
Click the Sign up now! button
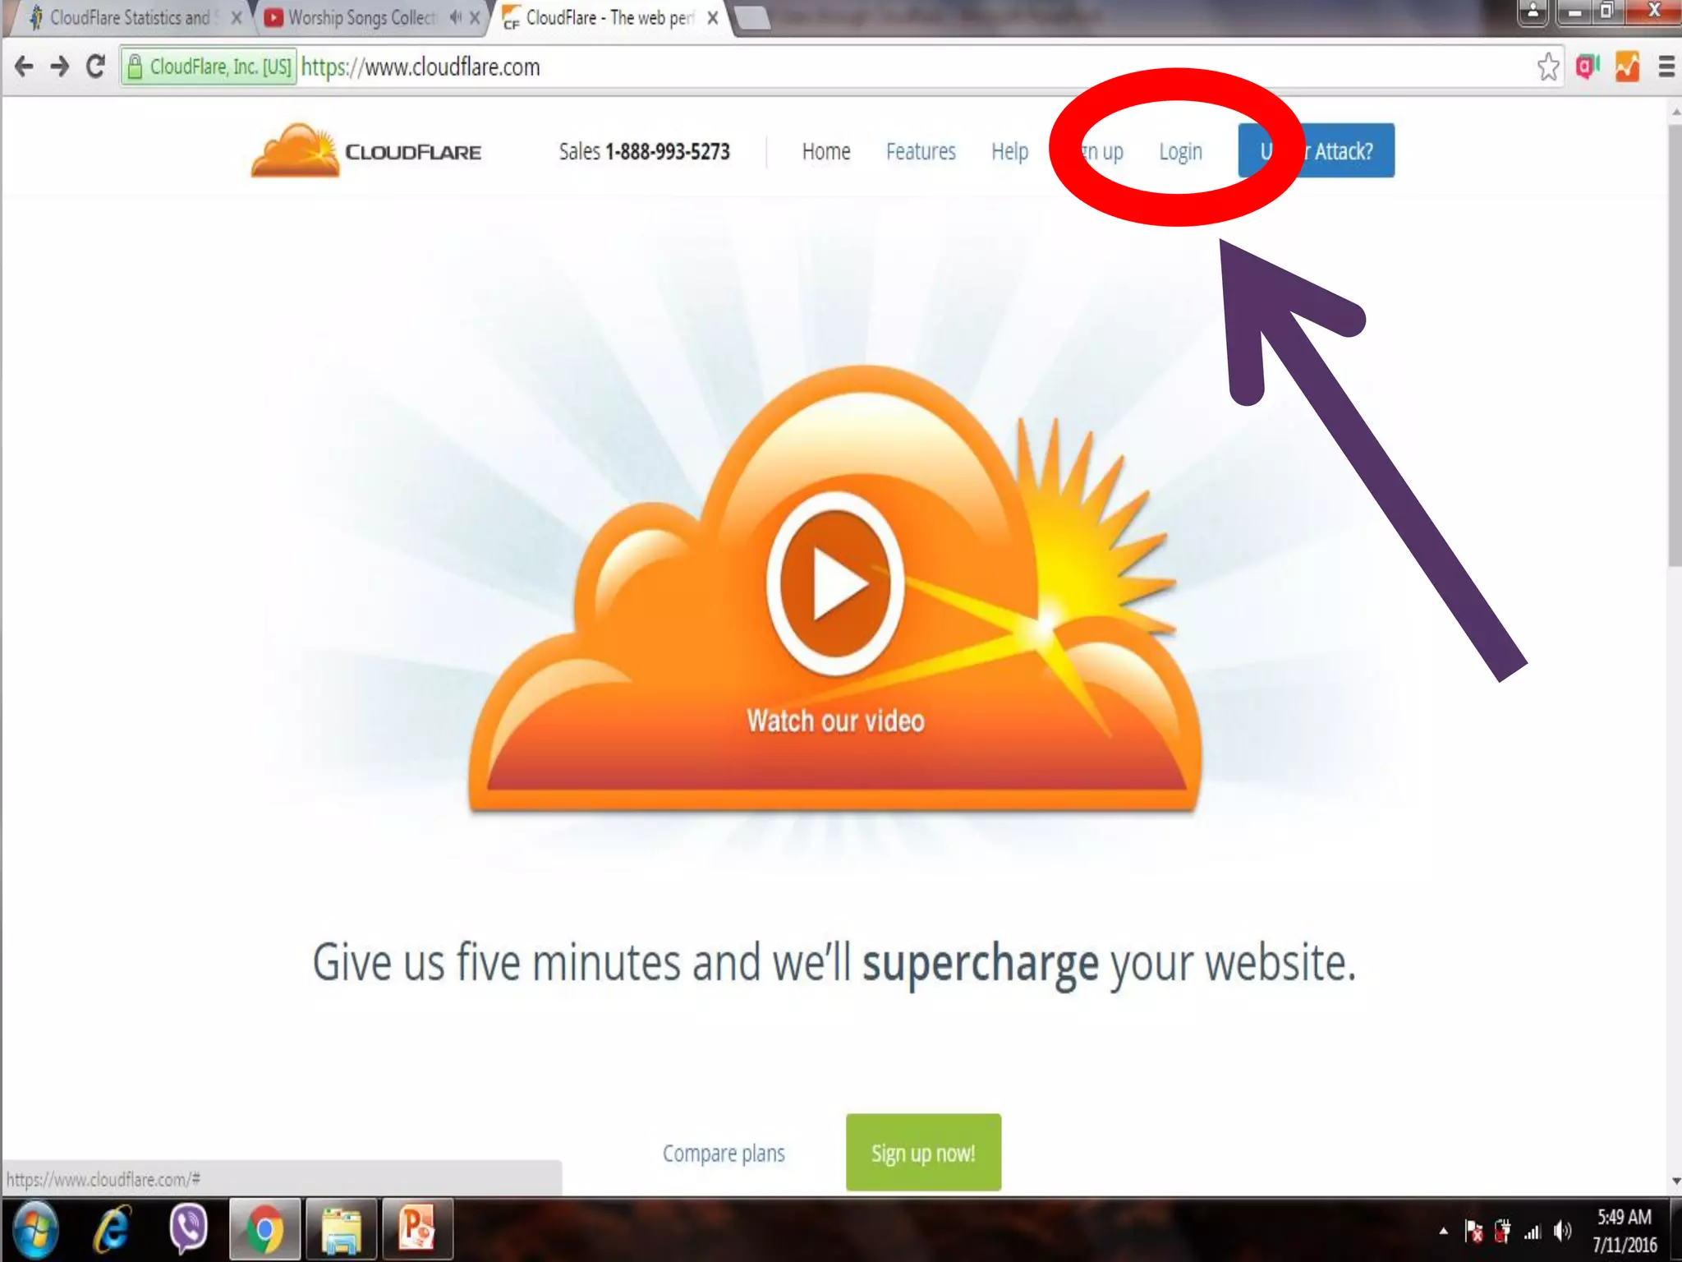(923, 1153)
